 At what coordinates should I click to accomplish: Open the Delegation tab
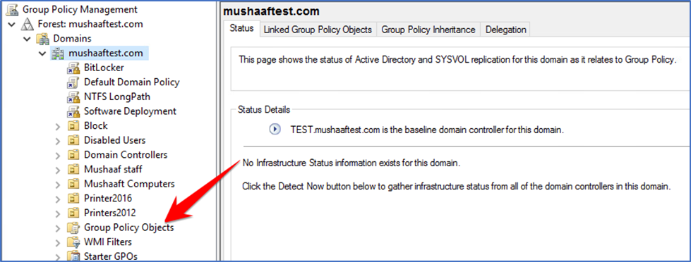click(x=505, y=30)
